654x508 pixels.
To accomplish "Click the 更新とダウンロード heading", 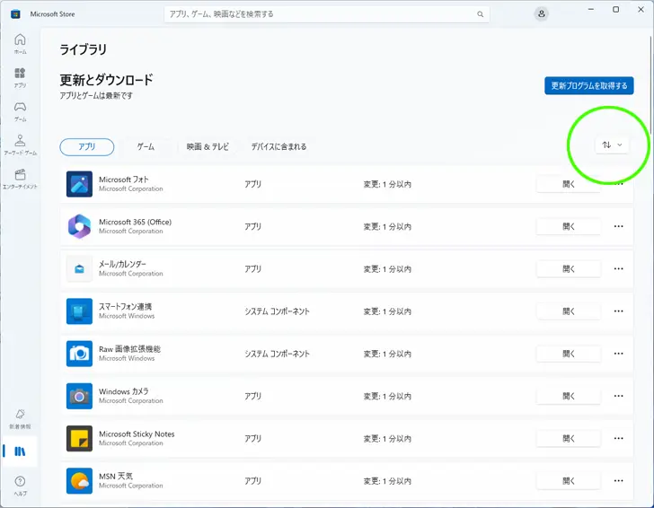I will tap(106, 79).
